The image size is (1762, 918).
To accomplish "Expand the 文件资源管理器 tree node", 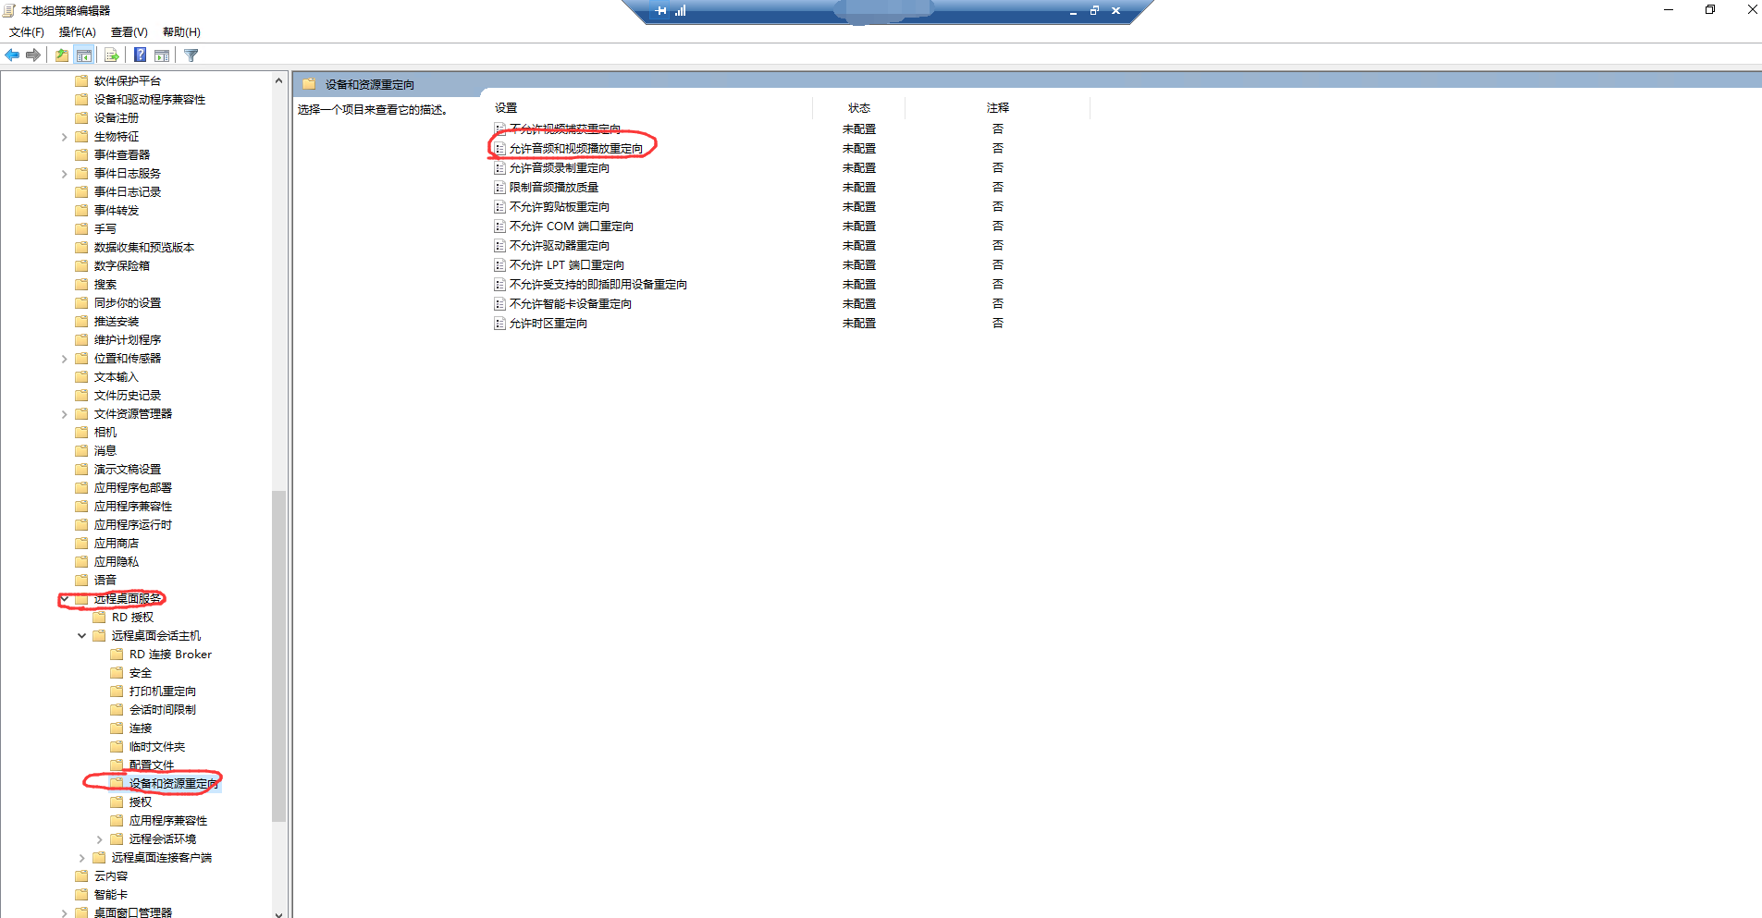I will [x=65, y=414].
